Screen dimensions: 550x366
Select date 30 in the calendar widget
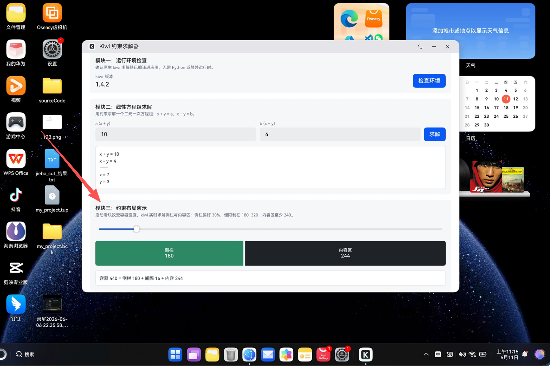click(487, 125)
